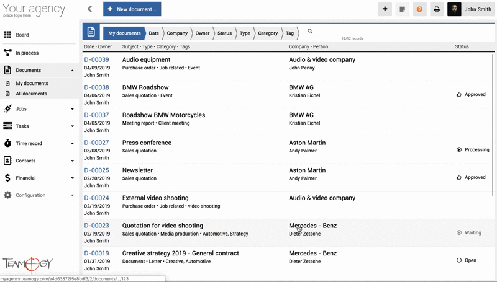The height and width of the screenshot is (282, 497).
Task: Click the Roadshow BMW Motorcycles subject title
Action: click(163, 115)
